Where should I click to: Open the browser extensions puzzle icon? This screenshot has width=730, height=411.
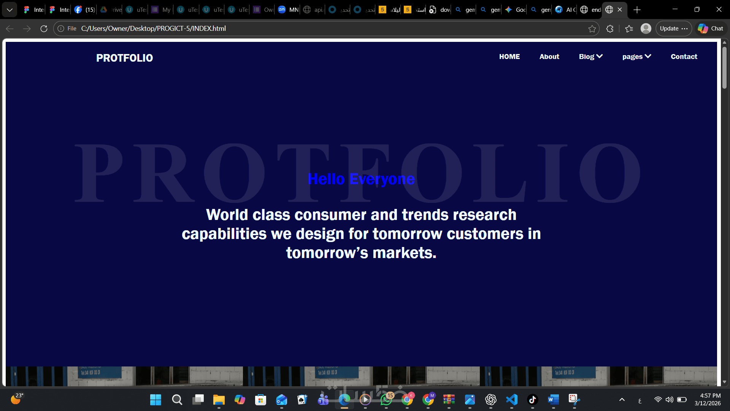click(x=610, y=29)
